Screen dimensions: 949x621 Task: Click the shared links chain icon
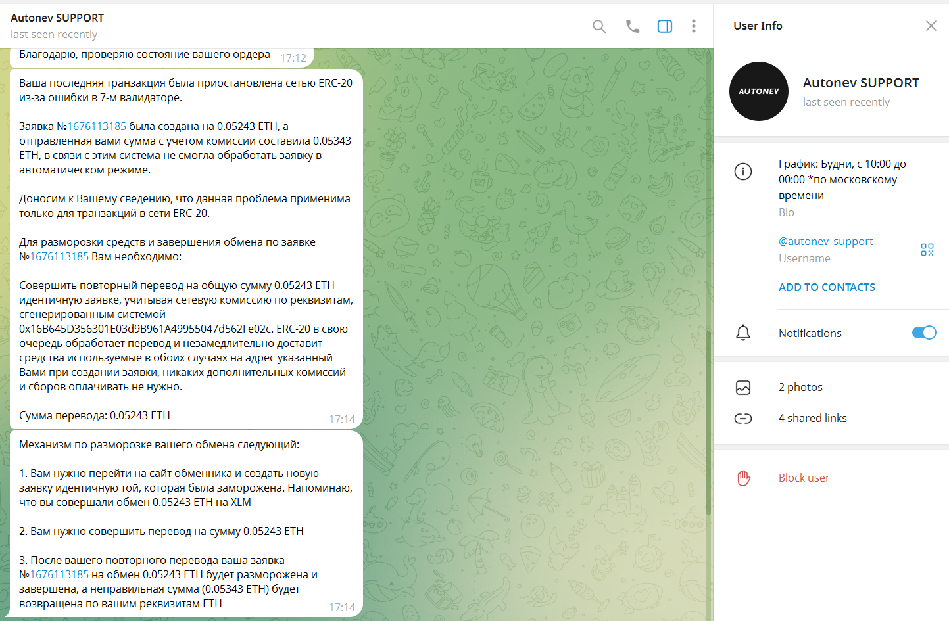(742, 419)
